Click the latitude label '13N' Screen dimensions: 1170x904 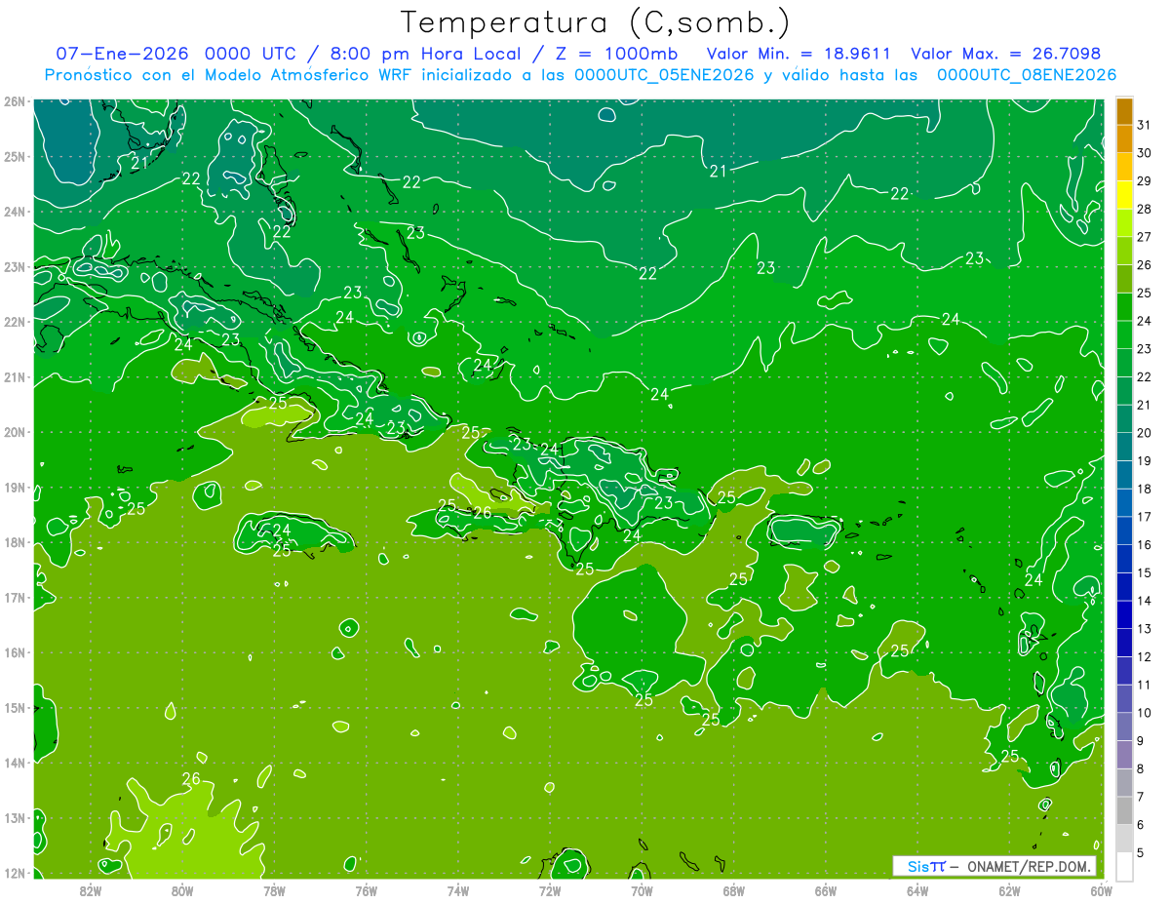(15, 817)
